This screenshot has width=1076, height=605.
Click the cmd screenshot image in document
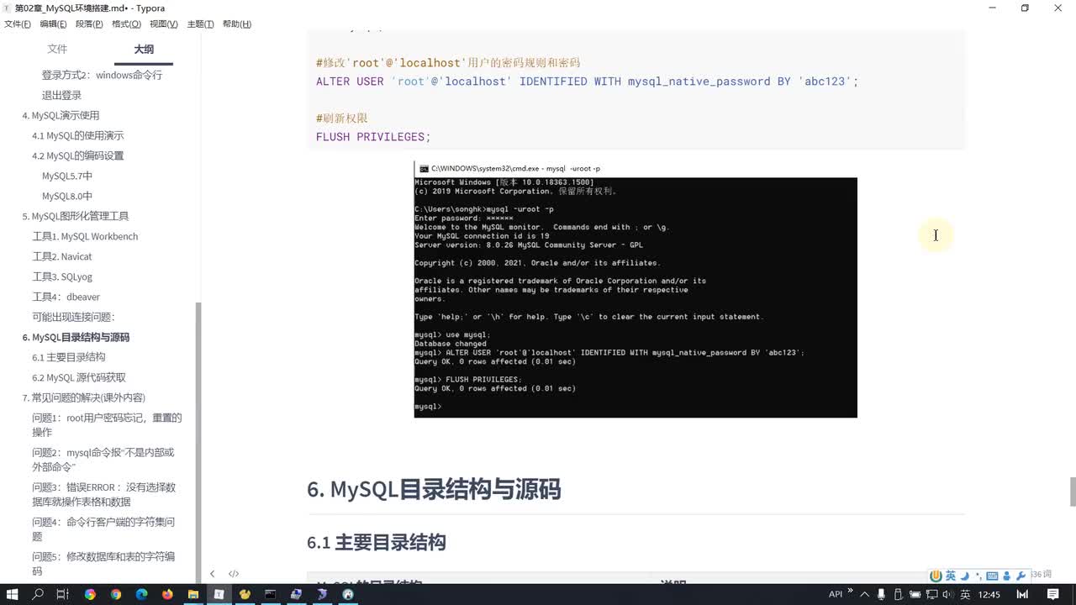click(x=636, y=289)
